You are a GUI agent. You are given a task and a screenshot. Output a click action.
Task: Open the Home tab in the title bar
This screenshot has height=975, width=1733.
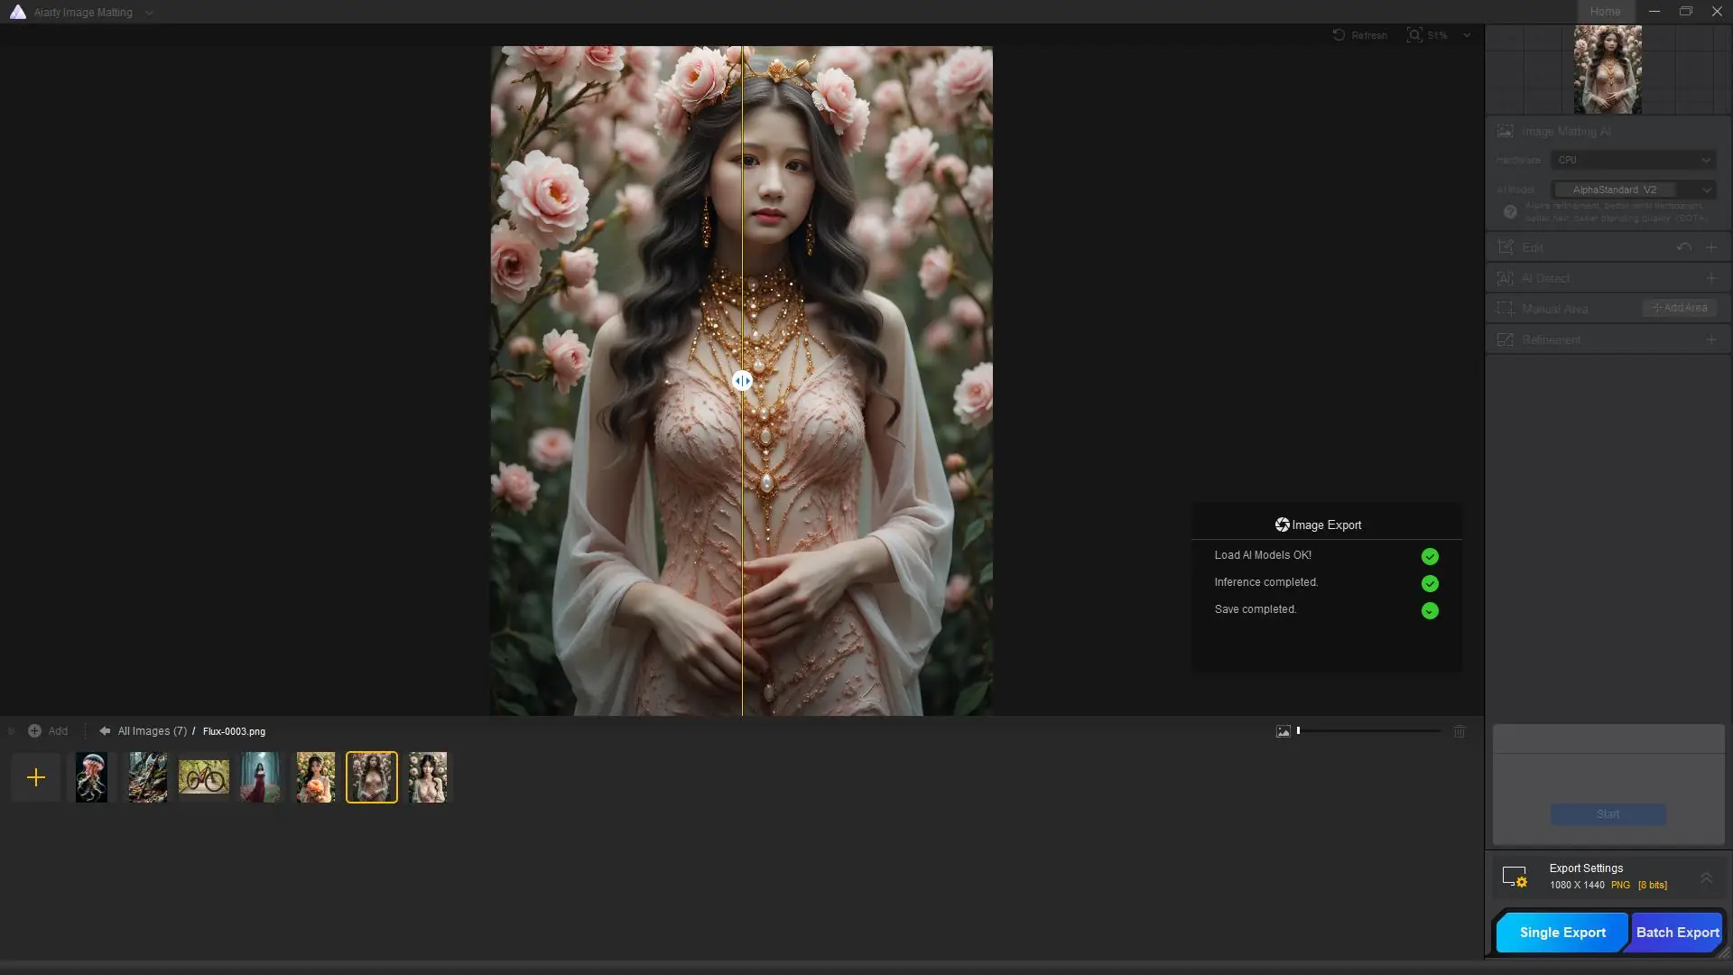click(x=1605, y=12)
